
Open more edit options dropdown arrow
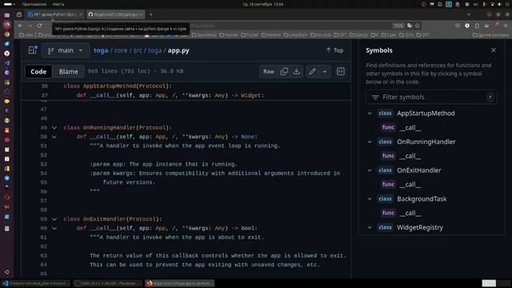tap(325, 71)
